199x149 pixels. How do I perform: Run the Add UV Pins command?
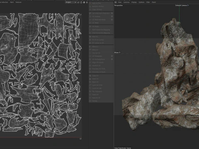click(x=101, y=3)
